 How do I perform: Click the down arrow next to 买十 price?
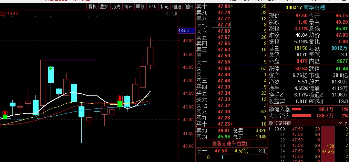point(232,124)
